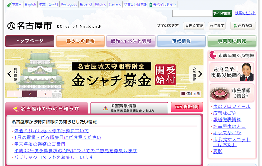This screenshot has height=166, width=262.
Task: Click the 名古屋市 site logo
Action: (x=30, y=26)
